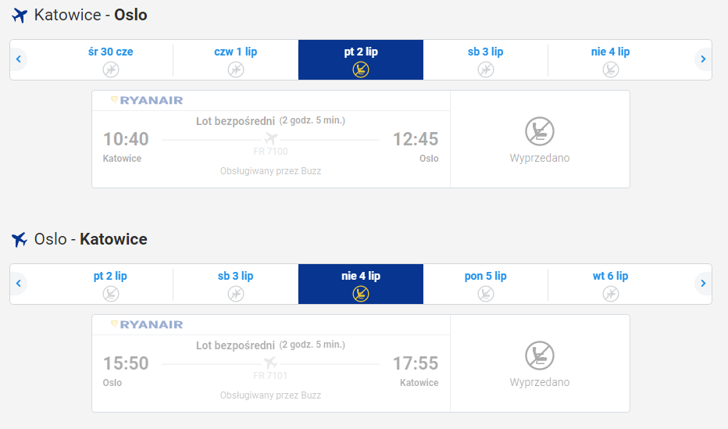728x429 pixels.
Task: Choose sb 3 lip on Katowice-Oslo row
Action: pyautogui.click(x=485, y=60)
